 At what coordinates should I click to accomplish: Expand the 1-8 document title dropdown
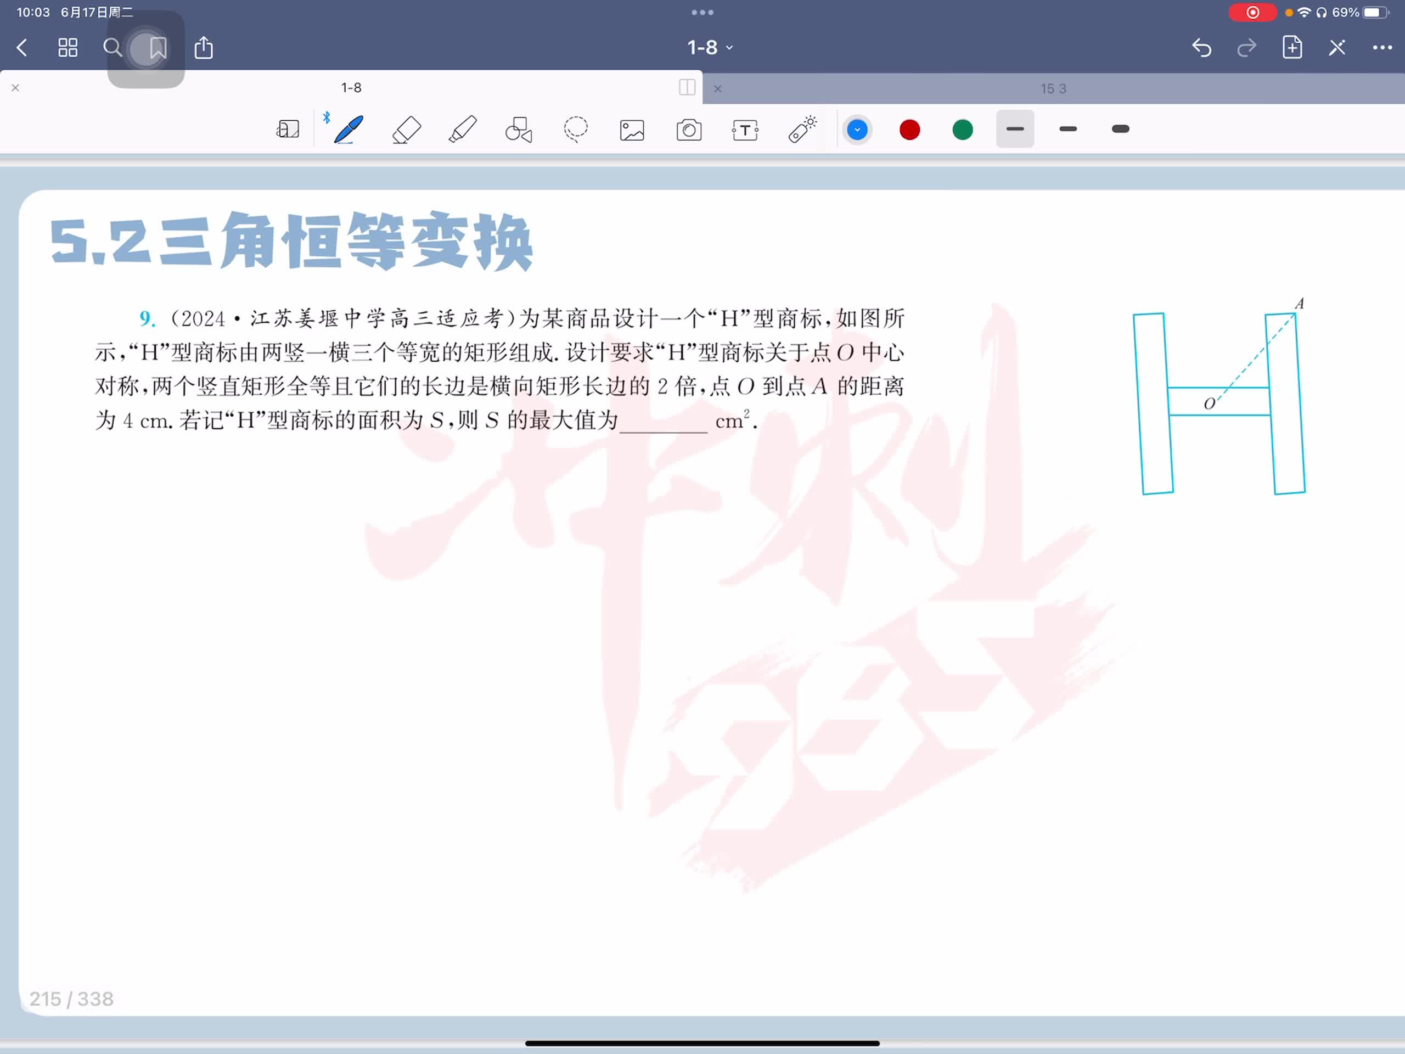[710, 48]
